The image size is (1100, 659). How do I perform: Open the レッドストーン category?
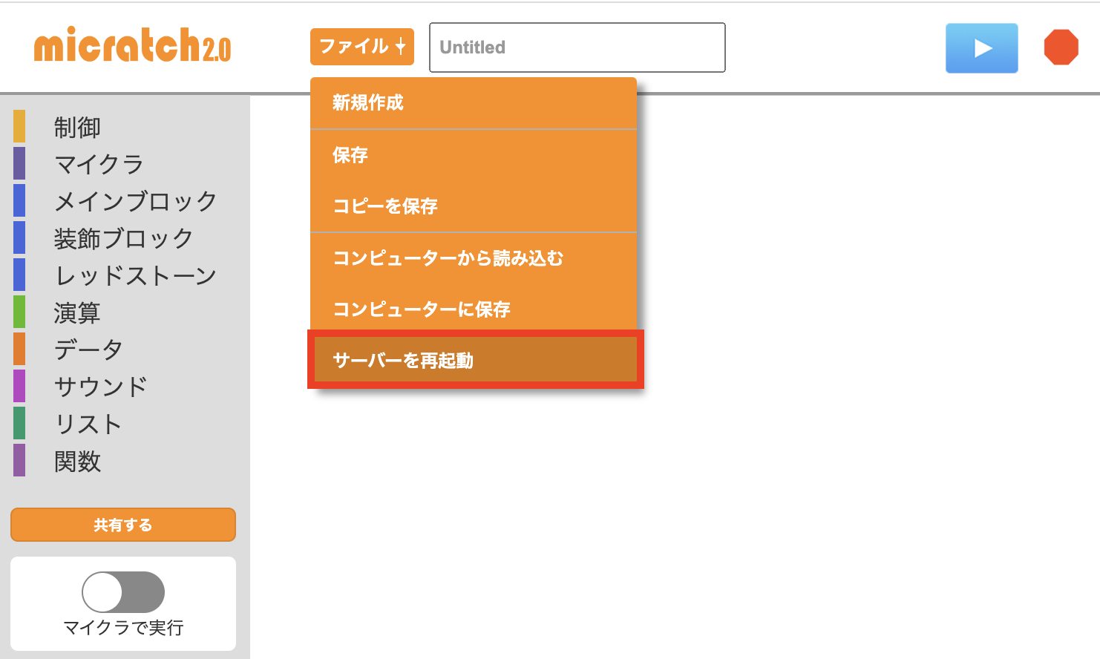point(136,275)
